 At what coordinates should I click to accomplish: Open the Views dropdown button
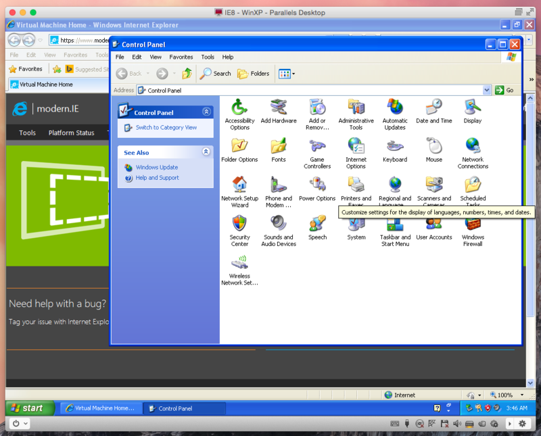[x=287, y=74]
